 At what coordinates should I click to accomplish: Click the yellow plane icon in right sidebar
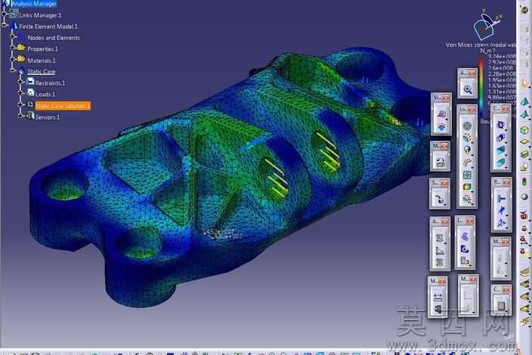(524, 142)
